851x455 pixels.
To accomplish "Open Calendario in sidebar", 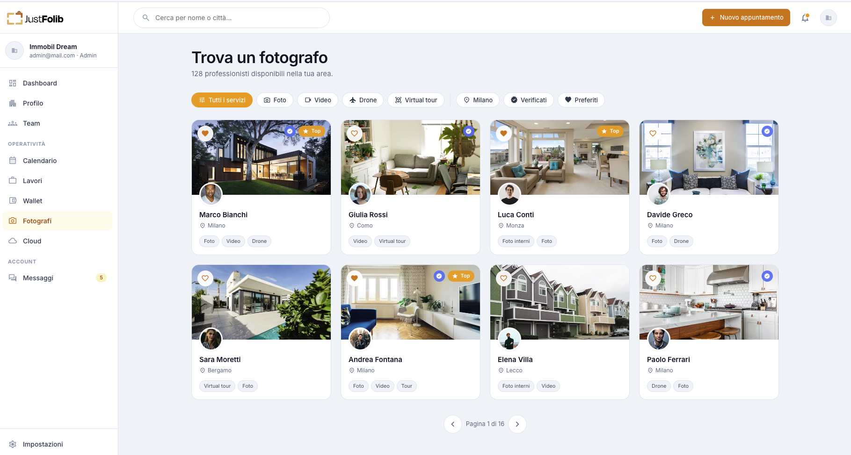I will click(x=57, y=161).
